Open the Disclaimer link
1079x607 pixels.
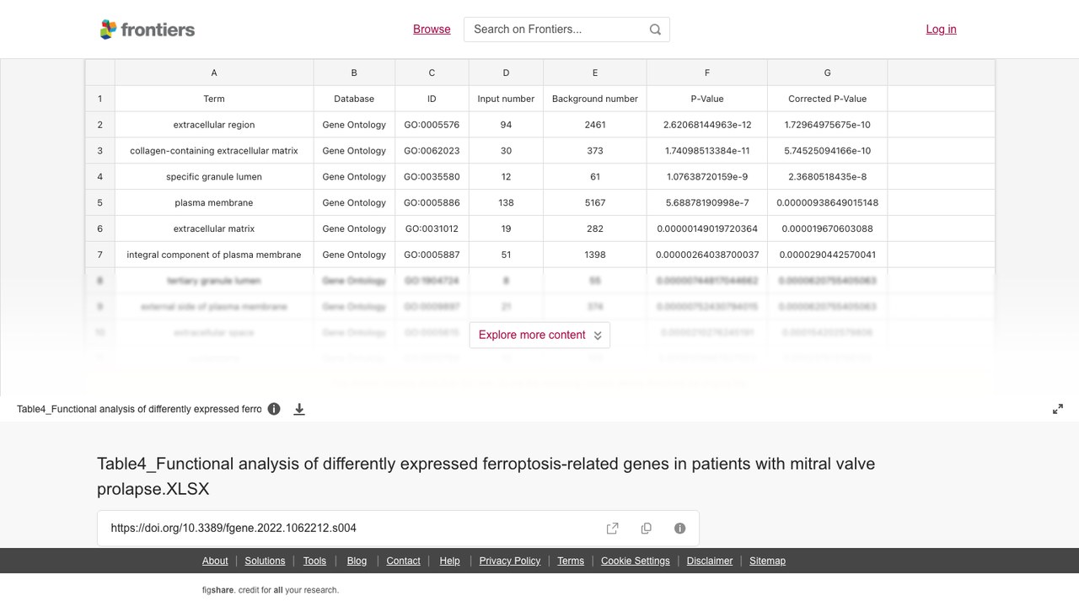coord(710,561)
